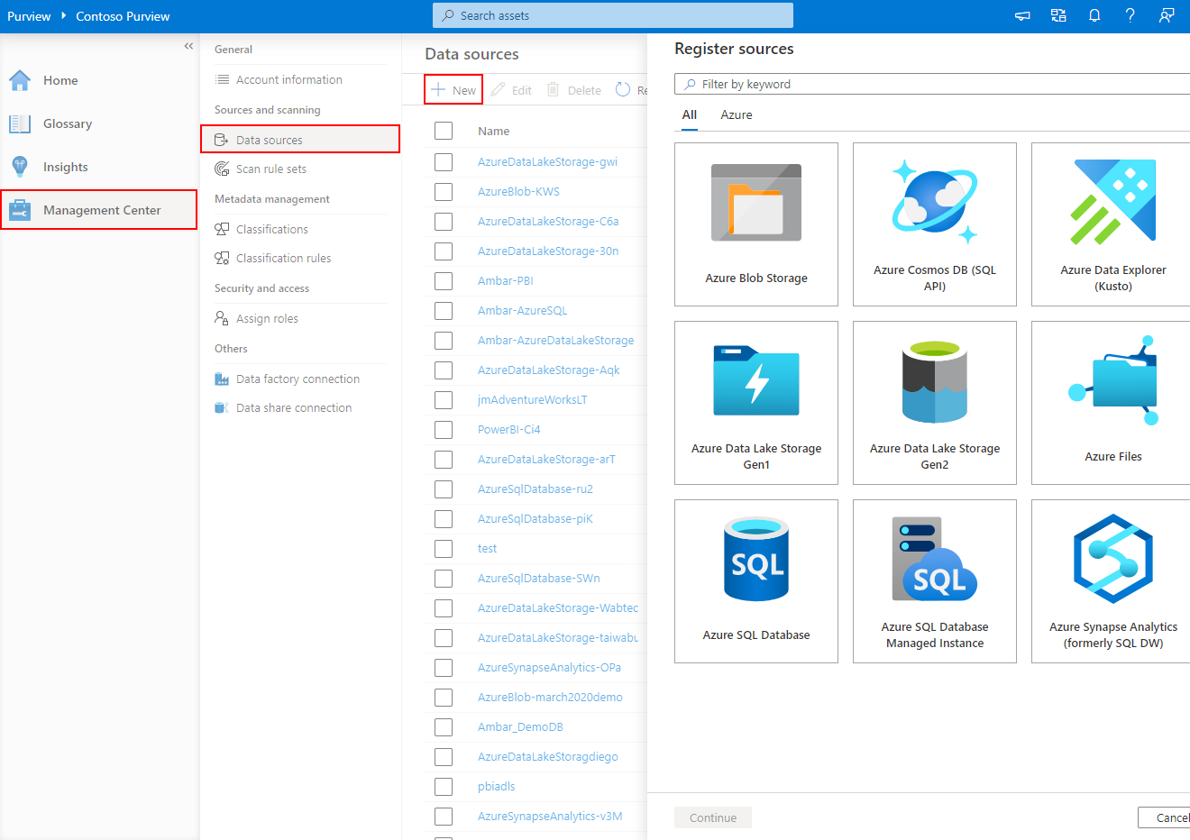Image resolution: width=1190 pixels, height=840 pixels.
Task: Check the checkbox for the test data source
Action: click(443, 548)
